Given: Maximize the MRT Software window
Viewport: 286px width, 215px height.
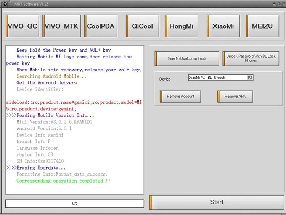Looking at the screenshot, I should [x=279, y=4].
